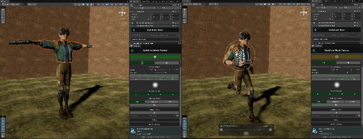
Task: Toggle A paint channel in right panel
Action: (354, 94)
